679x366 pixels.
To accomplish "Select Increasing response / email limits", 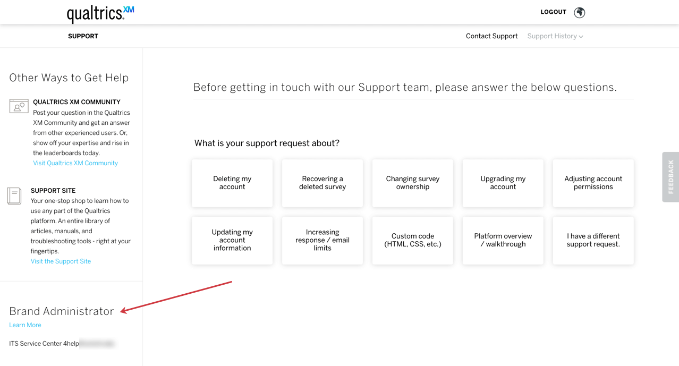I will [x=322, y=240].
